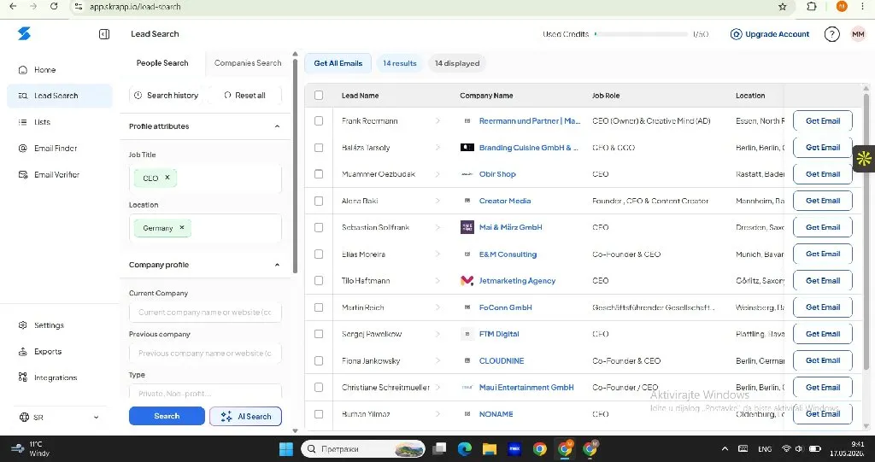Click Get All Emails button

338,63
